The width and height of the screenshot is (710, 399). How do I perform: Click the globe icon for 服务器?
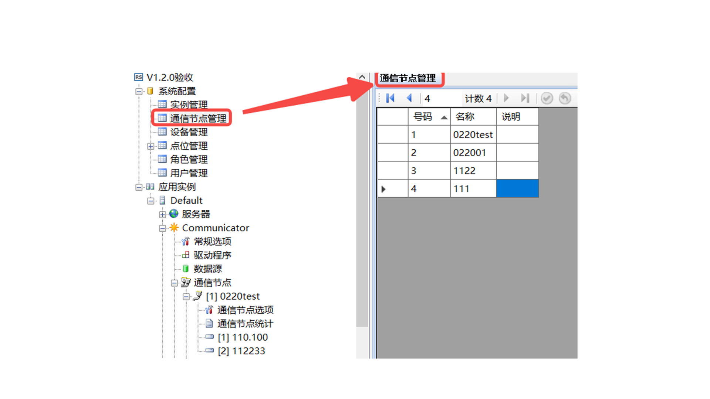[174, 214]
